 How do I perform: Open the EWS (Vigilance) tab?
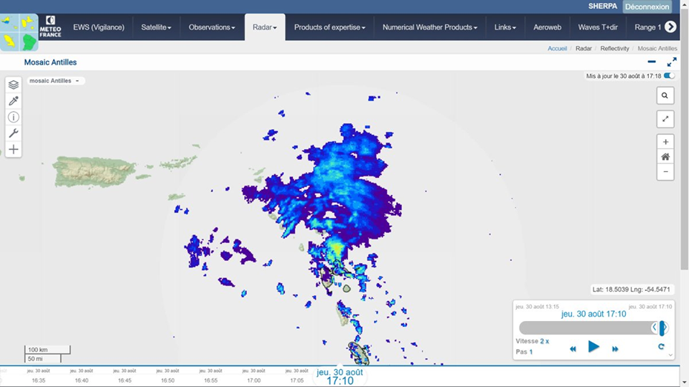[x=98, y=27]
